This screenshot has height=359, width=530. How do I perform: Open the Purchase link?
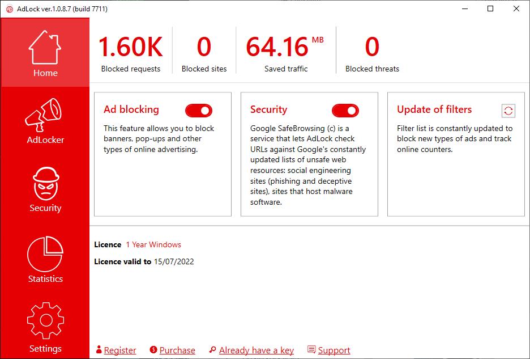click(177, 350)
